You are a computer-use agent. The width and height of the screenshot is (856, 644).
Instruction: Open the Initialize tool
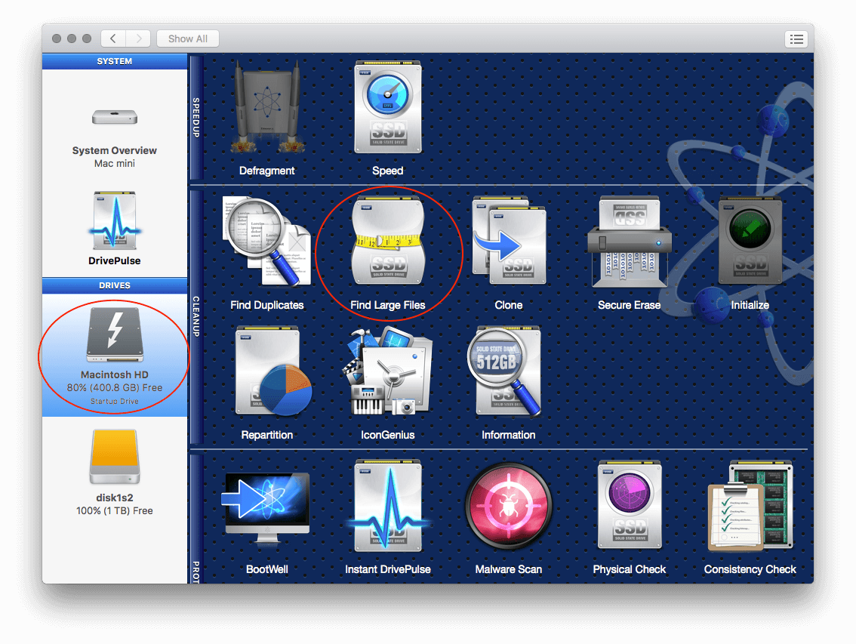[x=750, y=240]
